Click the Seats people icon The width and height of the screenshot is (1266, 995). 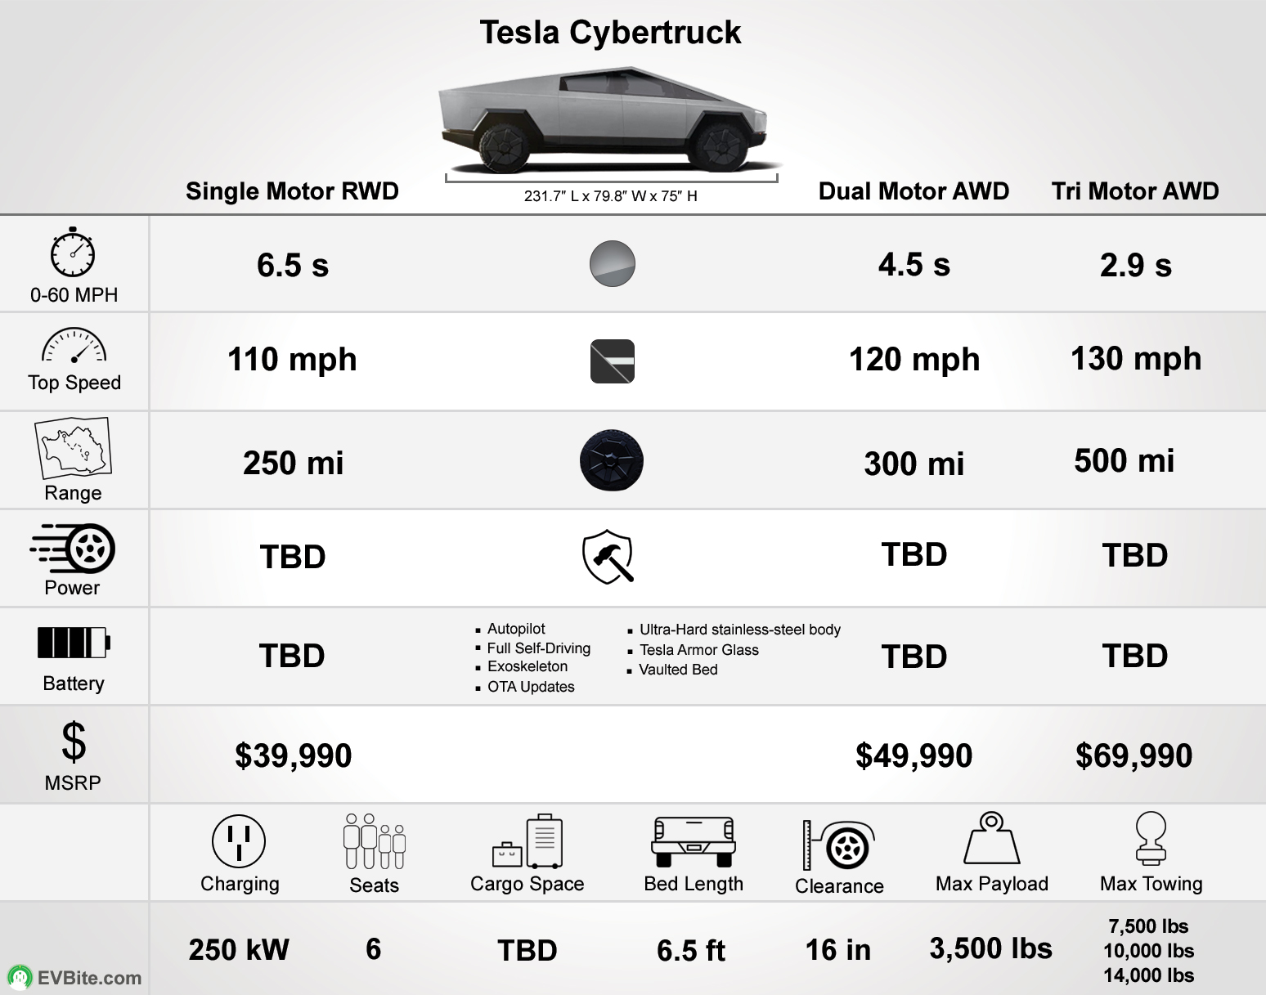coord(375,841)
